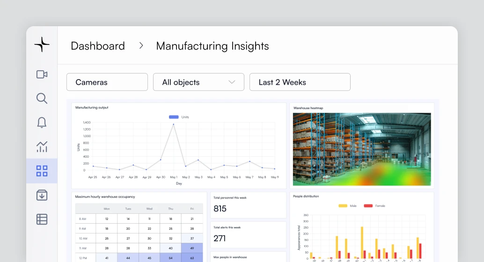Screen dimensions: 484x262
Task: Click the 10 AM row label
Action: point(83,239)
